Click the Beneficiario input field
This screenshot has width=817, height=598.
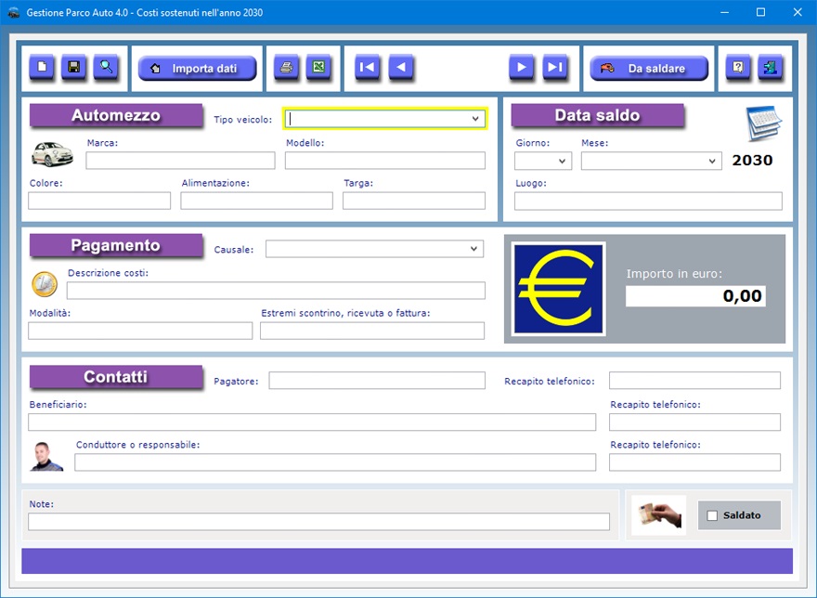(312, 422)
